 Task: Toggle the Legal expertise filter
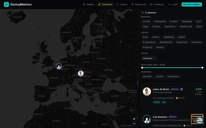[x=145, y=27]
